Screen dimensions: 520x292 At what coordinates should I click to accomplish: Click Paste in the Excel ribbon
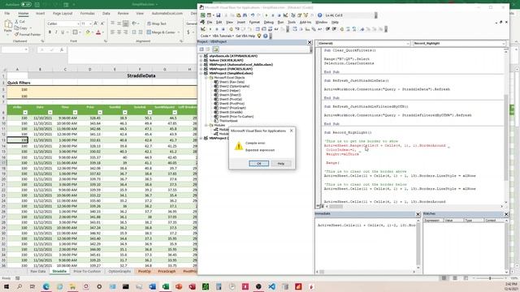click(x=7, y=27)
